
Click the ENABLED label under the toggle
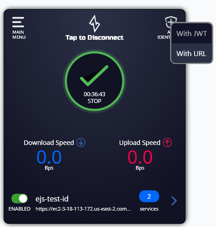pyautogui.click(x=20, y=209)
